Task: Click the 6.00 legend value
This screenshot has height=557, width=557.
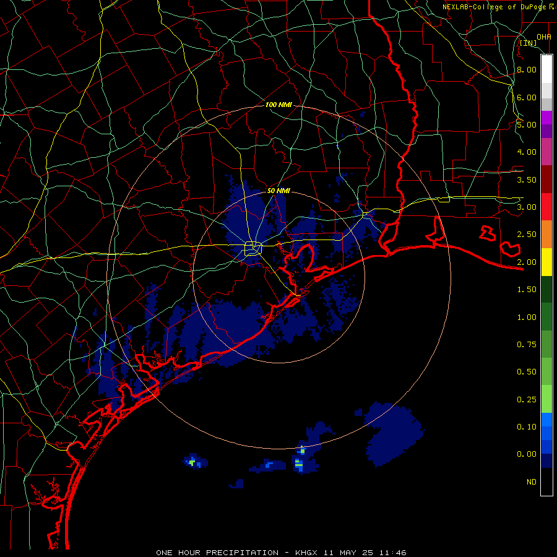Action: pyautogui.click(x=527, y=97)
